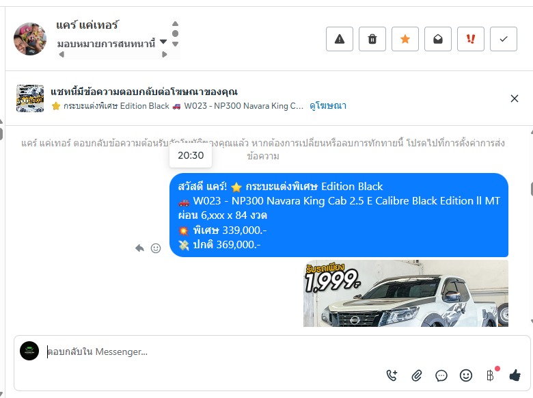Delete conversation using trash icon
Image resolution: width=533 pixels, height=398 pixels.
pyautogui.click(x=372, y=39)
